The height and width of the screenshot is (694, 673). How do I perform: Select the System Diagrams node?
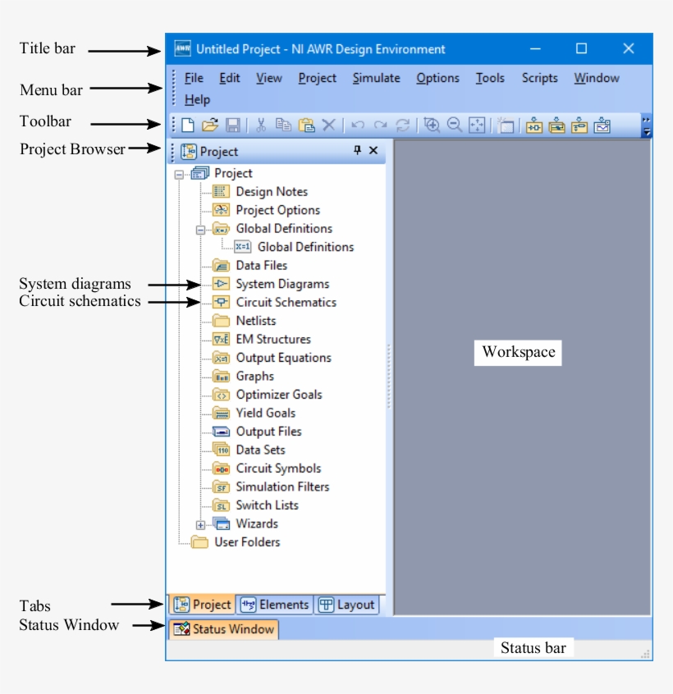(x=271, y=284)
